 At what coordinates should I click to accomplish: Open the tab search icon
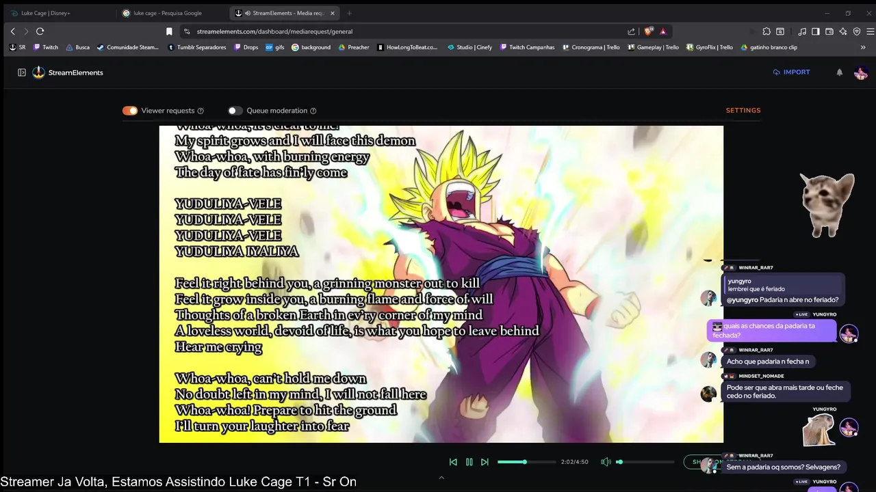[x=780, y=31]
